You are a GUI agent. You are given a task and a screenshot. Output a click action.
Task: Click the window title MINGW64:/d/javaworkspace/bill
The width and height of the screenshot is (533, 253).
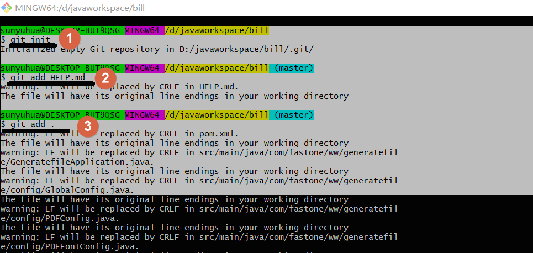pyautogui.click(x=80, y=8)
